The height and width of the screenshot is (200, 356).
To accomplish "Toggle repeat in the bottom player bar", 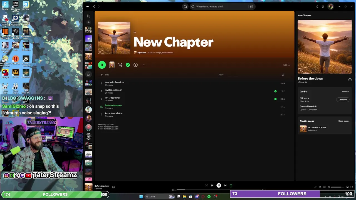I will pyautogui.click(x=231, y=185).
